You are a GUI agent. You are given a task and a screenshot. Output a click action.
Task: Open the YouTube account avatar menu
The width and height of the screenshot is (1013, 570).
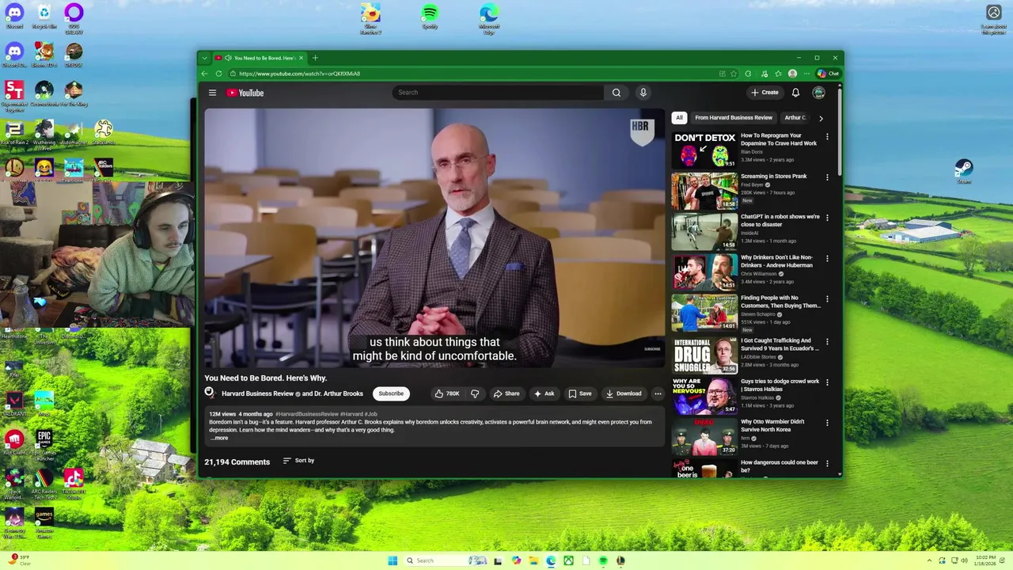(819, 93)
